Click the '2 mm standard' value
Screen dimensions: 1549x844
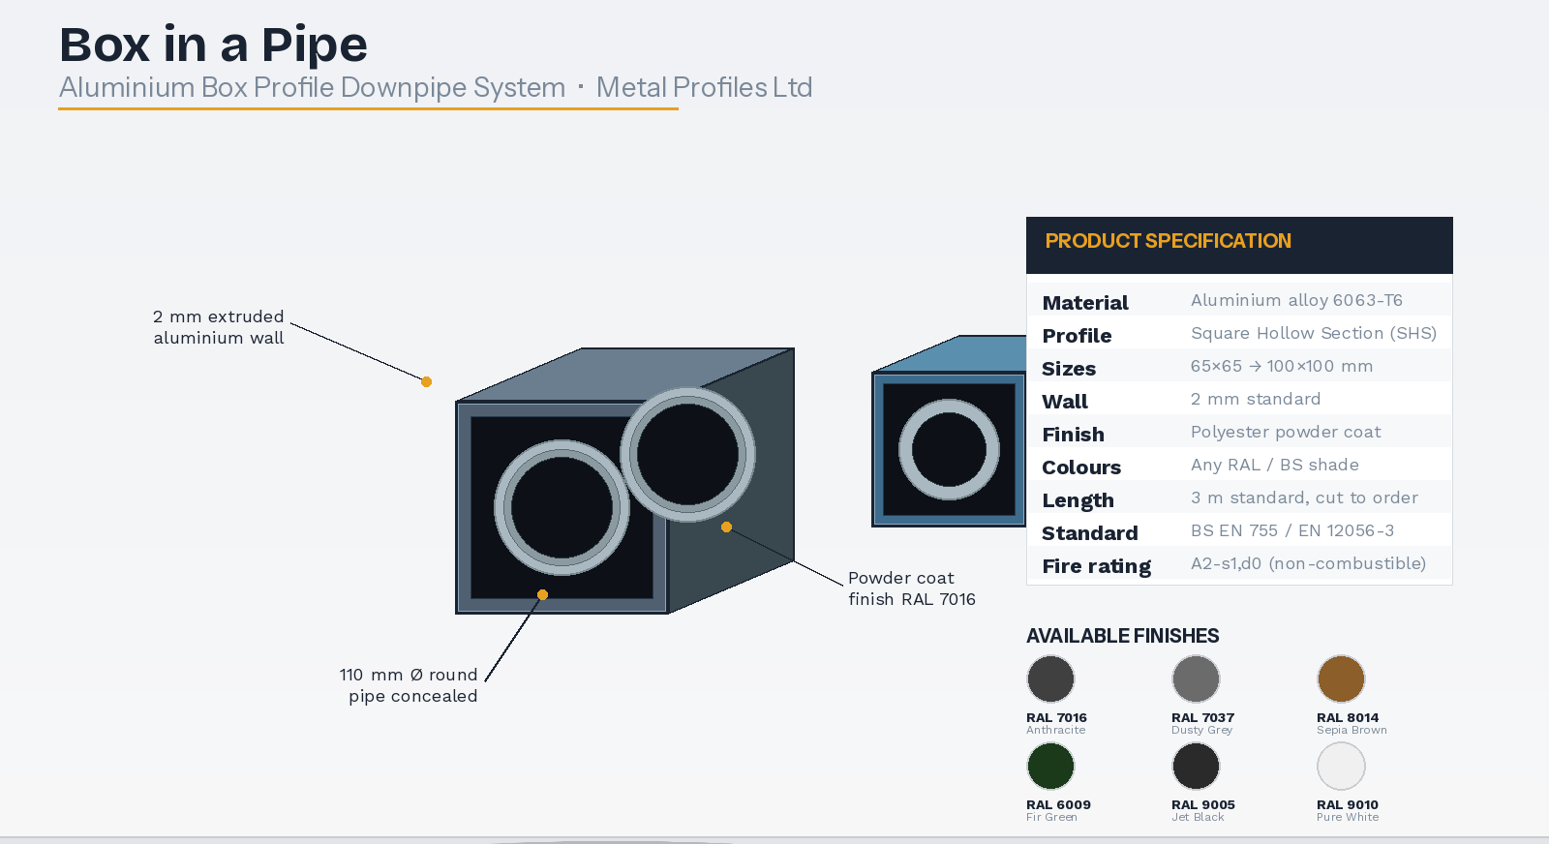point(1256,399)
